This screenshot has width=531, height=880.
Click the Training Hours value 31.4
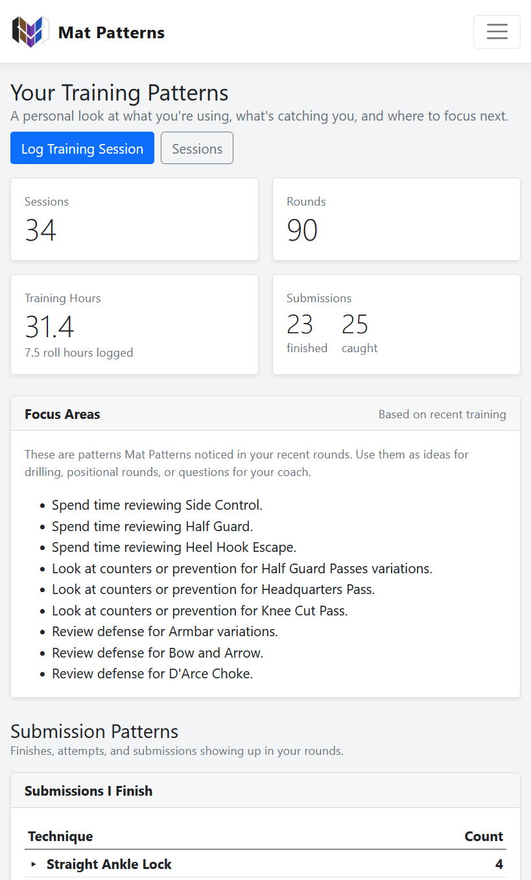pyautogui.click(x=49, y=327)
